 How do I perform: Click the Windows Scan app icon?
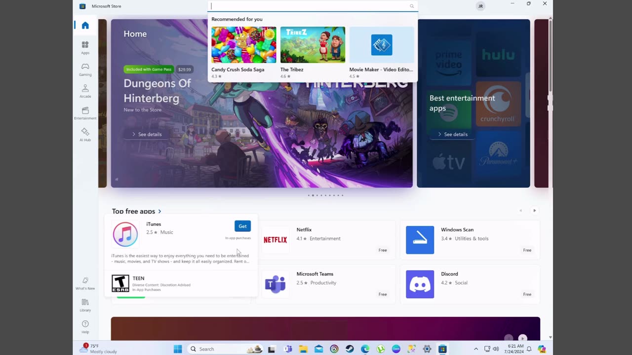point(420,240)
